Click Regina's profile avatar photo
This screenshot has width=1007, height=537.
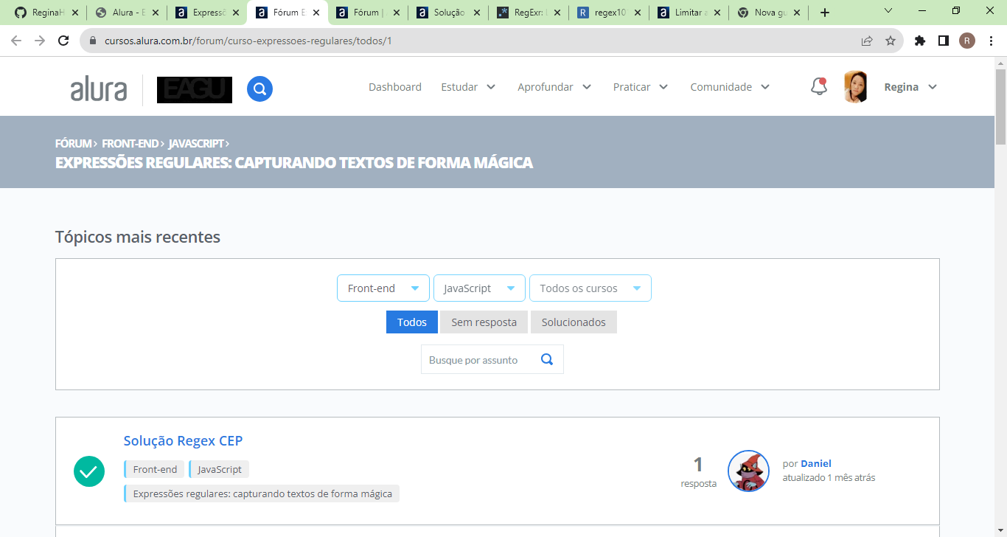click(x=856, y=87)
